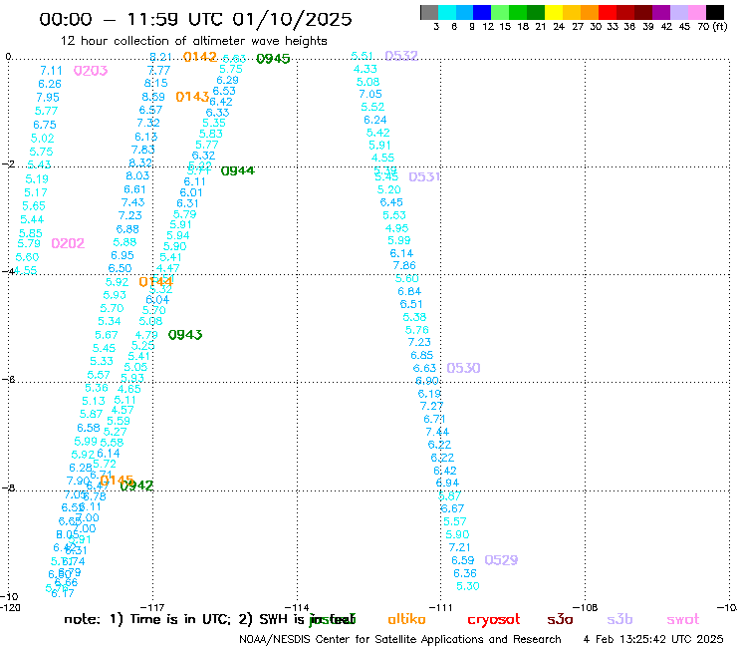Click the '12 hour collection' subtitle text
Screen dimensions: 737x648
coord(193,41)
